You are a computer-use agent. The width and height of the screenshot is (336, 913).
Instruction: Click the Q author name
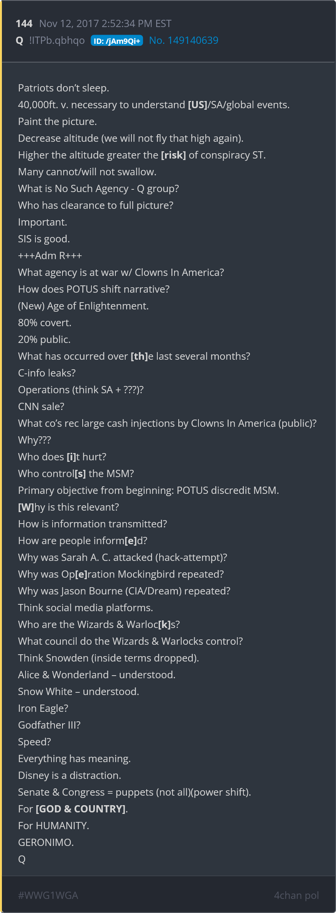coord(20,41)
